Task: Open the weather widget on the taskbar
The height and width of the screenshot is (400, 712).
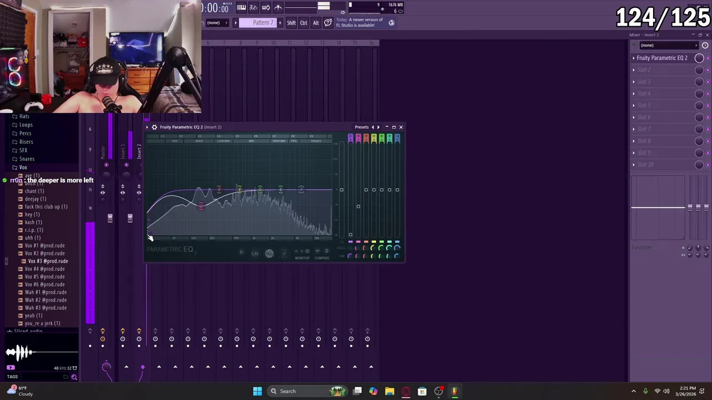Action: 19,391
